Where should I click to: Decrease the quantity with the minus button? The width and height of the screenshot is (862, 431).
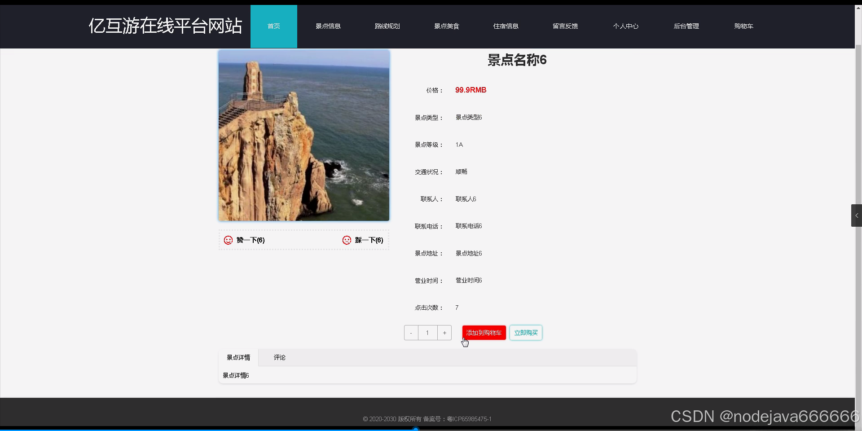coord(411,333)
